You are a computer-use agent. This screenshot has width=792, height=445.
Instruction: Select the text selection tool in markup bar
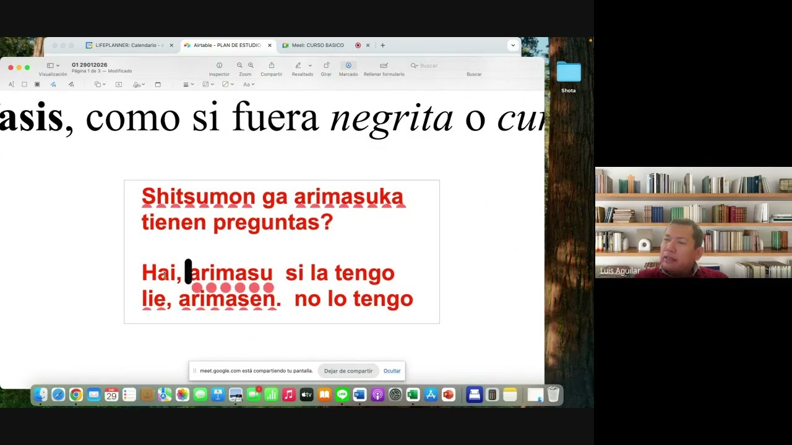click(11, 84)
